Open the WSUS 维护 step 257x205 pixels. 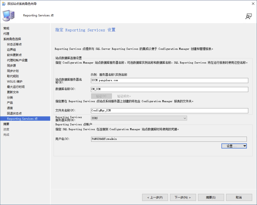point(15,81)
